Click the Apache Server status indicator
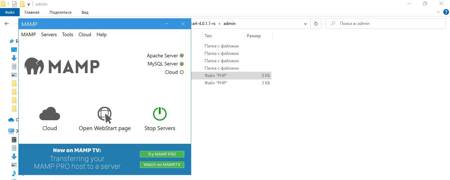This screenshot has height=180, width=450. (182, 56)
